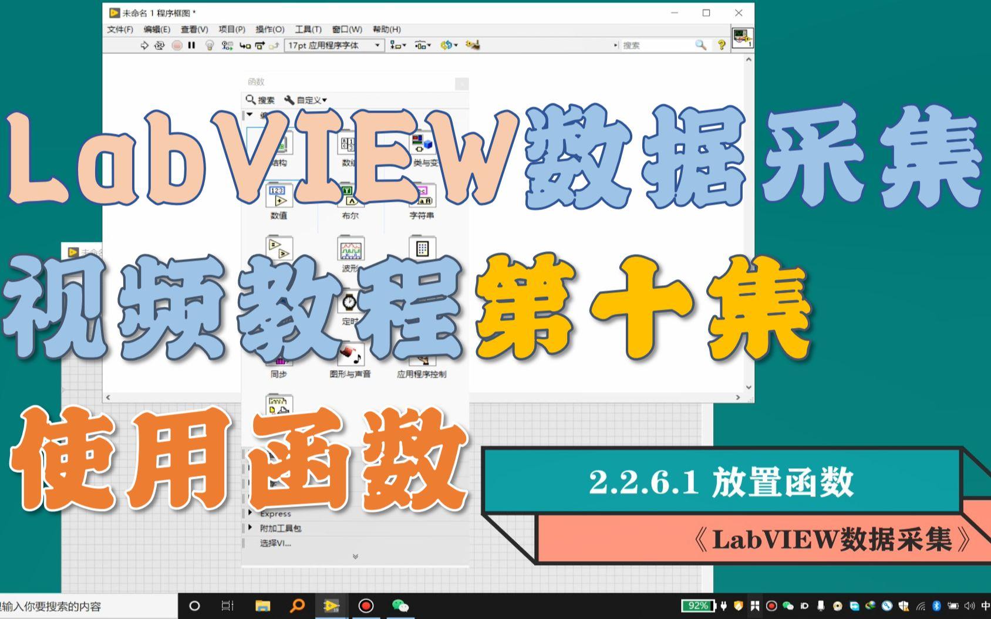Open the 结构 (Structures) palette
The image size is (991, 619).
click(279, 145)
